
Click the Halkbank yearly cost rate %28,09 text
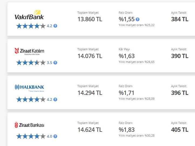click(x=136, y=99)
